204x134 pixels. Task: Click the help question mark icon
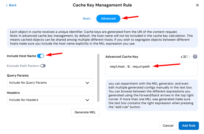[x=195, y=57]
